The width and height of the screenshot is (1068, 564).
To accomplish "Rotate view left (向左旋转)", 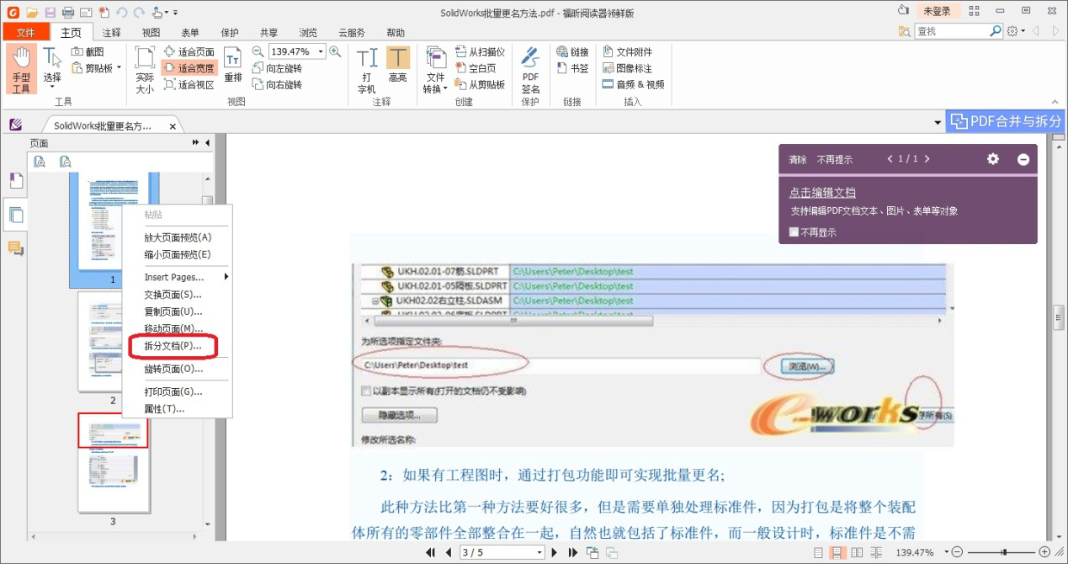I will point(277,68).
